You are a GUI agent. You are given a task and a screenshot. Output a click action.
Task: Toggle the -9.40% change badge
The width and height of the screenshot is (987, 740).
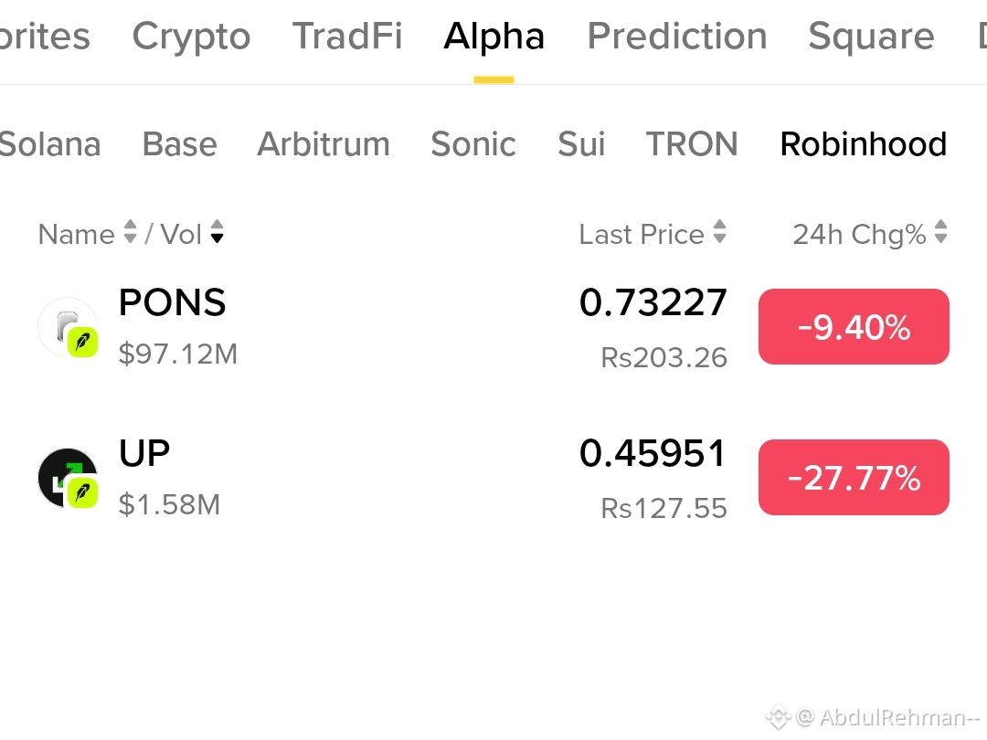854,326
